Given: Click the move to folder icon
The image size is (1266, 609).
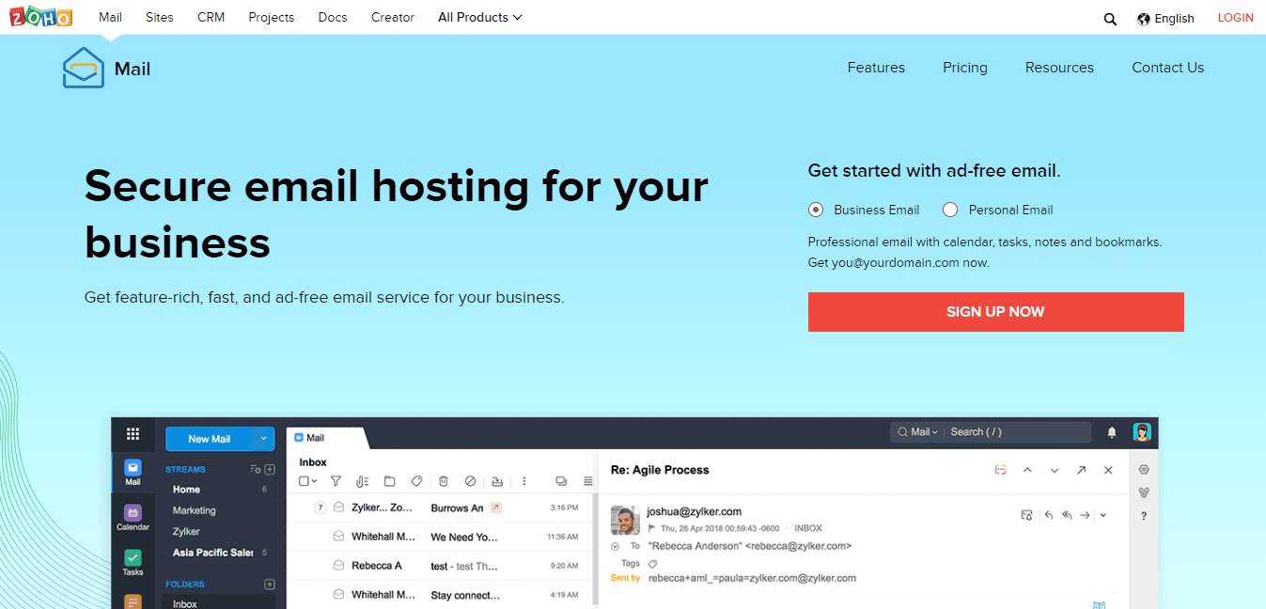Looking at the screenshot, I should pos(389,481).
